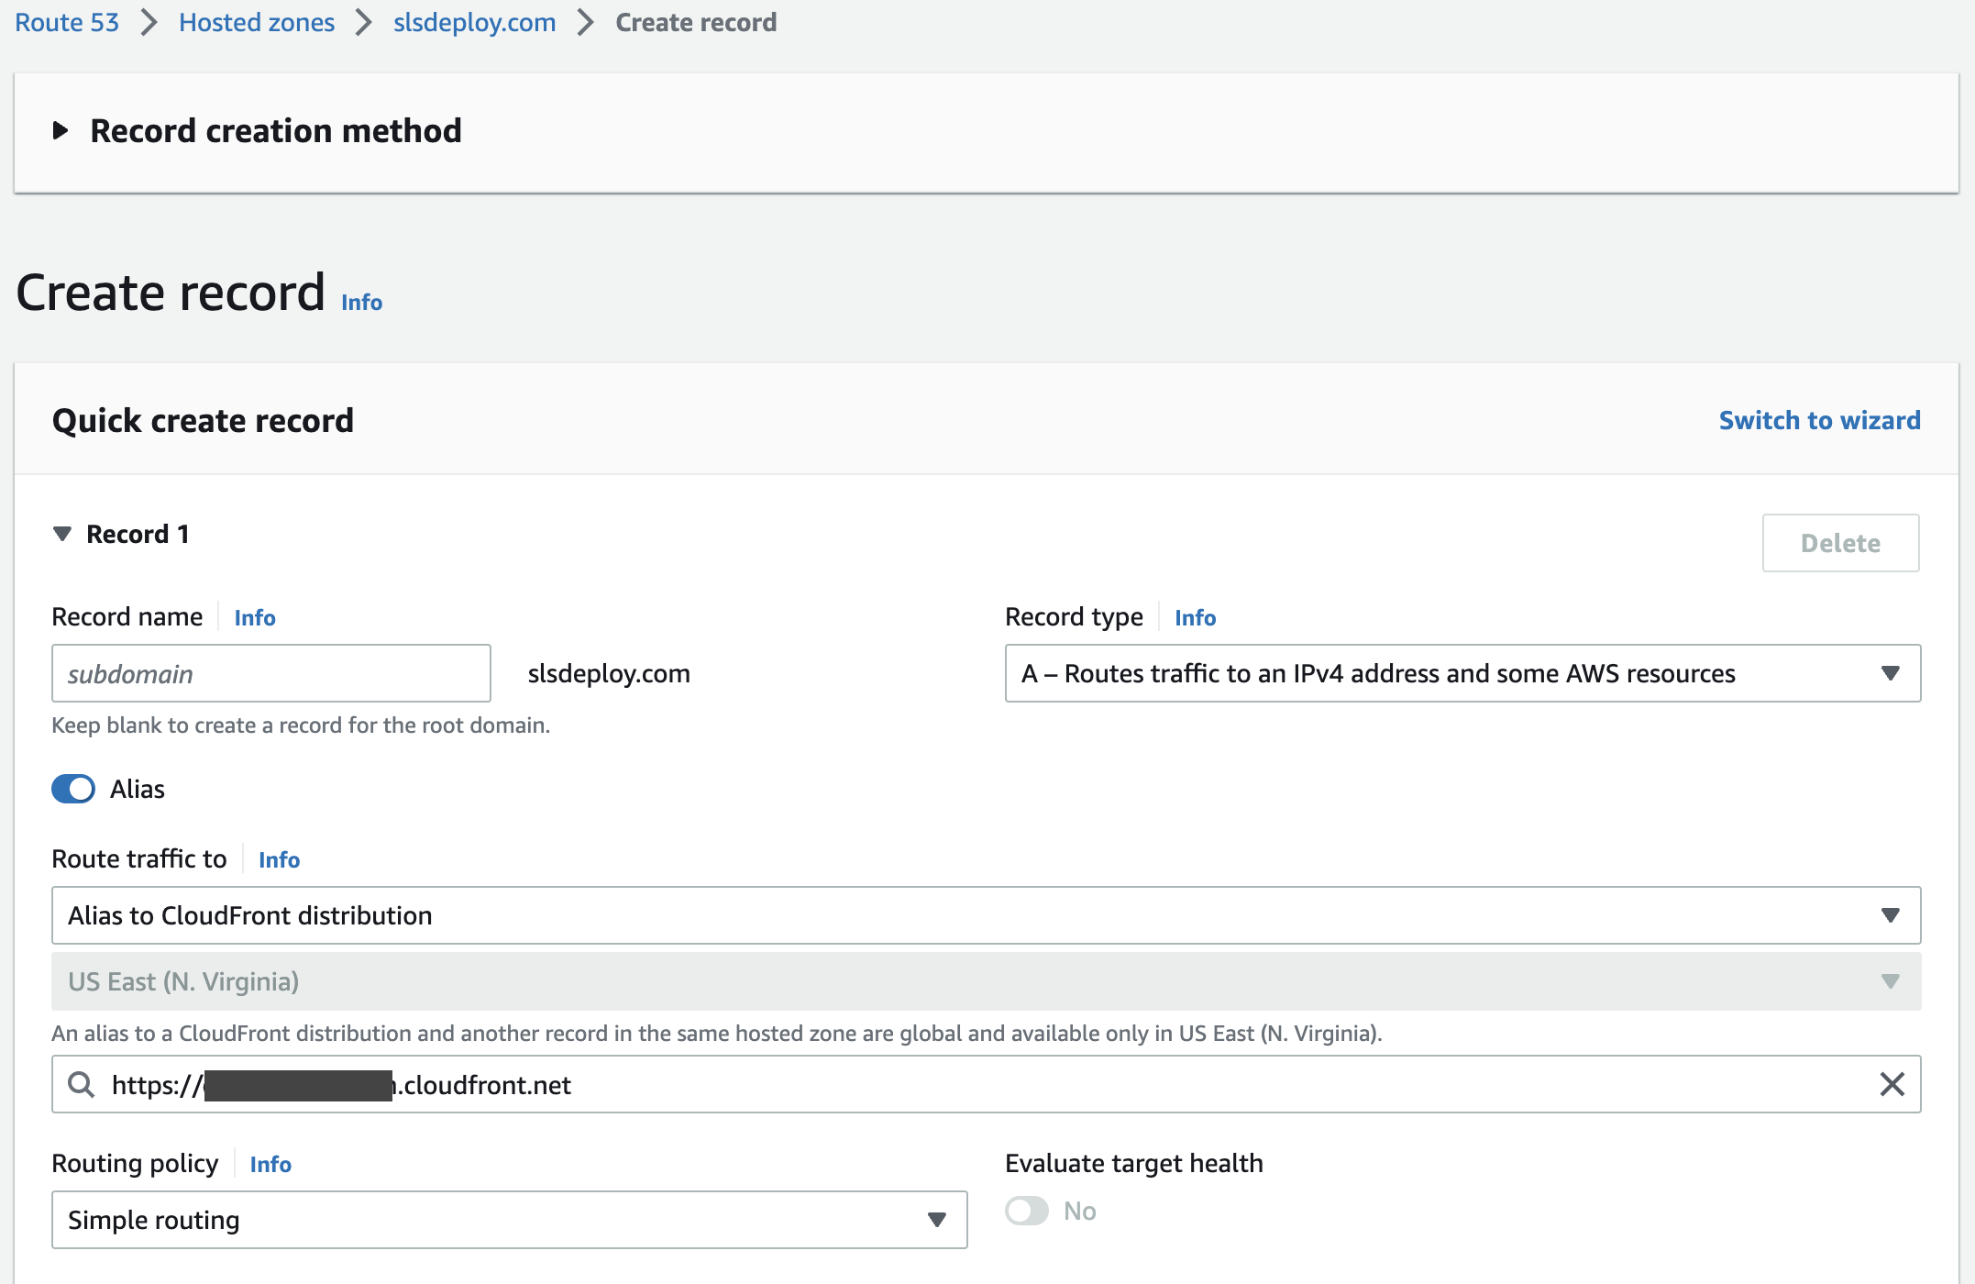
Task: Open slsdeploy.com breadcrumb link
Action: [474, 22]
